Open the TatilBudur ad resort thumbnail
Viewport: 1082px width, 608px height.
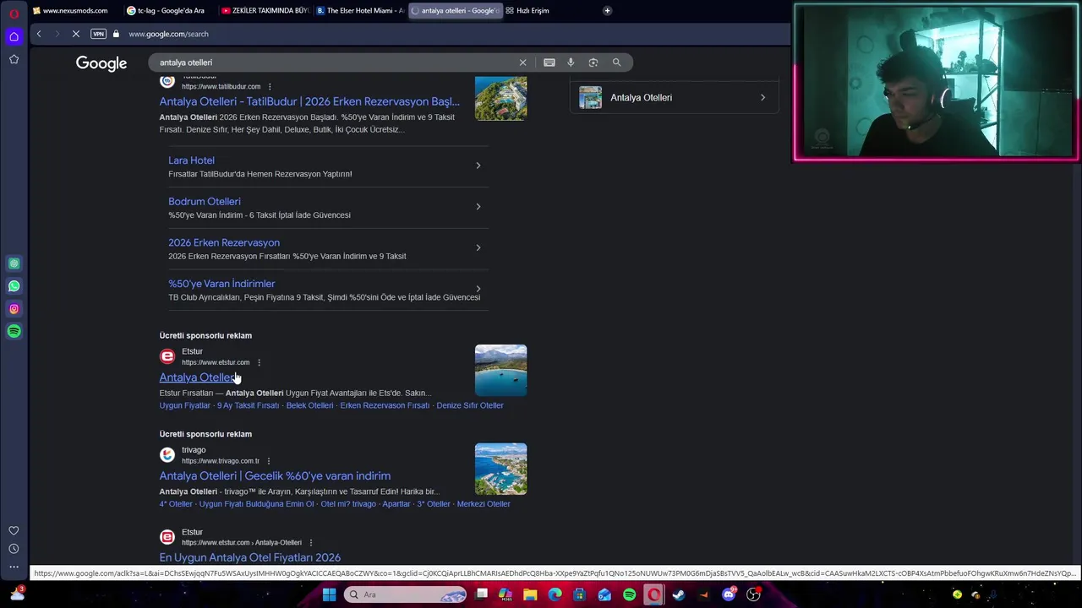500,98
